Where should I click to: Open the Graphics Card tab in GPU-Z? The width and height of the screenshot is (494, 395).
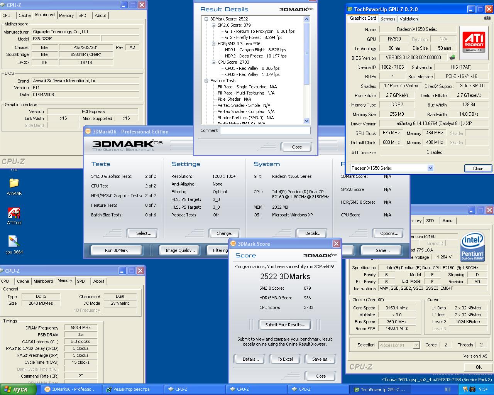pyautogui.click(x=363, y=18)
